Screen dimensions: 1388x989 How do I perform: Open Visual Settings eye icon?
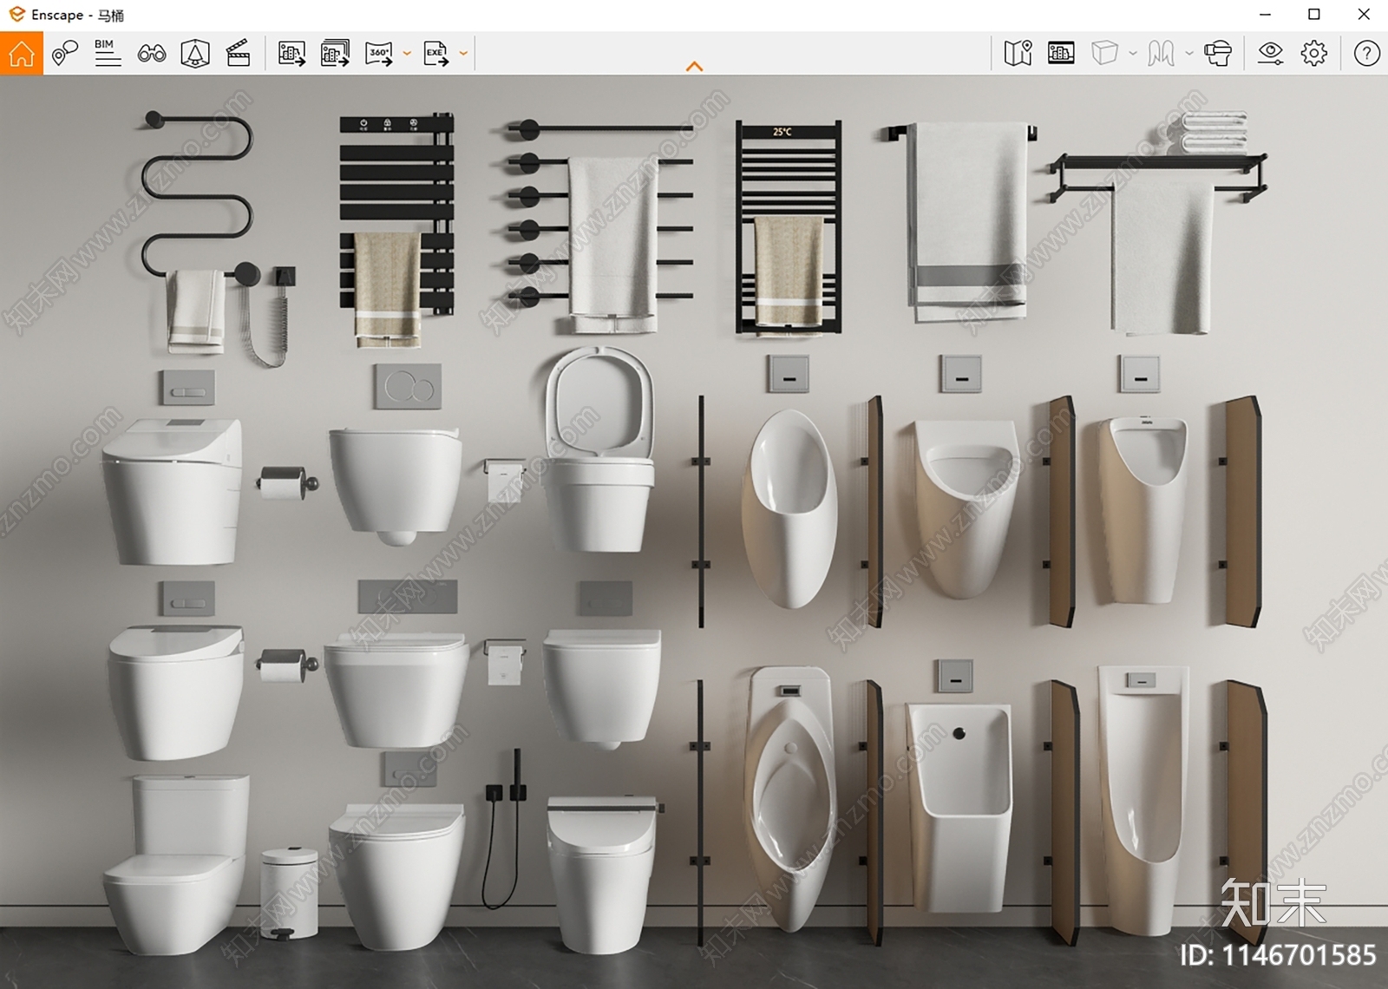tap(1271, 54)
